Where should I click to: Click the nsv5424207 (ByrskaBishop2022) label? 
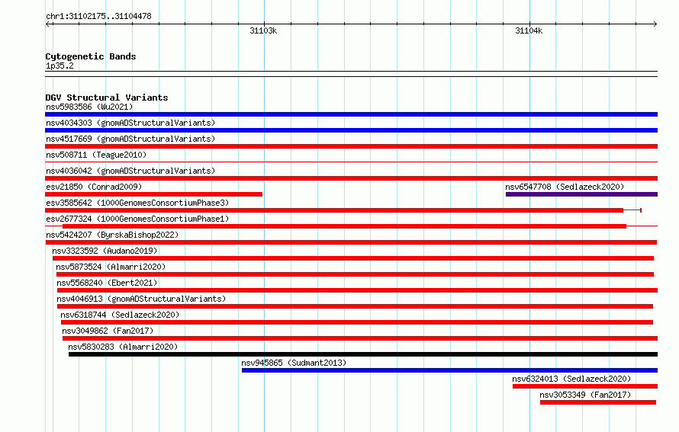pyautogui.click(x=112, y=235)
